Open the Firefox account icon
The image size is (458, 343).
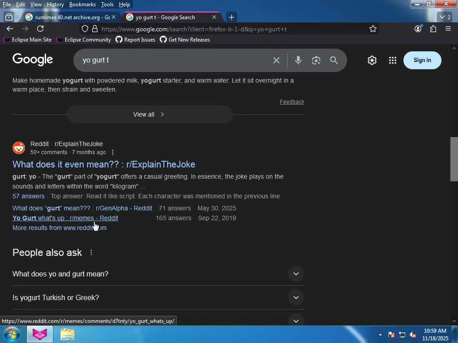click(x=418, y=29)
